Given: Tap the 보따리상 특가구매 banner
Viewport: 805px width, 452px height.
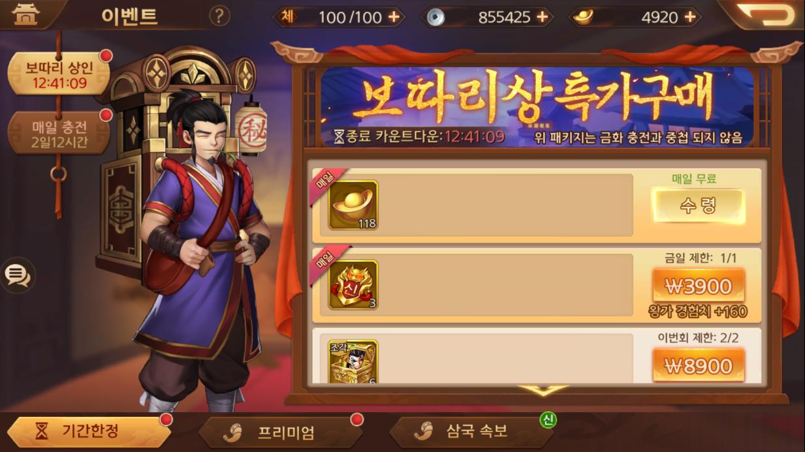Looking at the screenshot, I should 537,106.
